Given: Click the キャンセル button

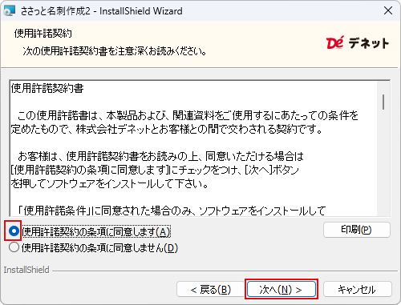Looking at the screenshot, I should [x=357, y=289].
